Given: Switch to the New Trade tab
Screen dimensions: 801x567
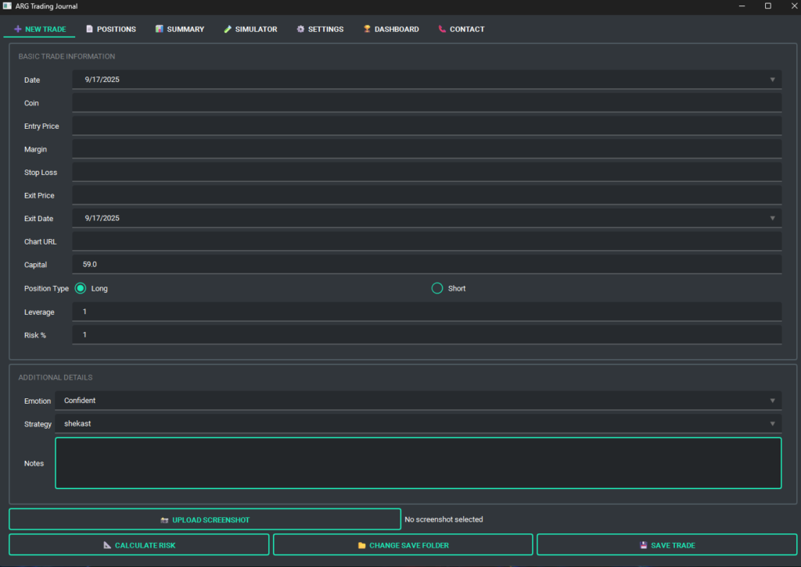Looking at the screenshot, I should click(40, 29).
